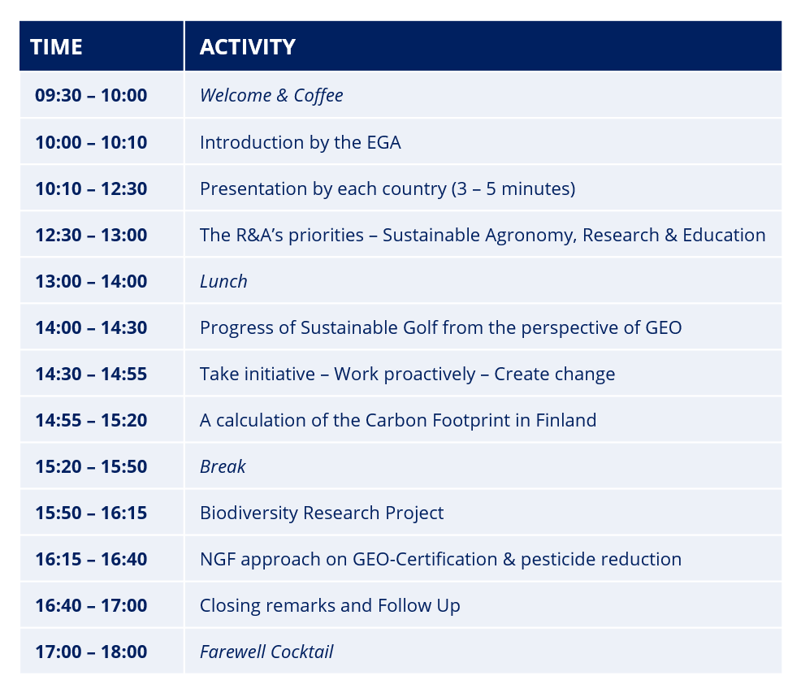The image size is (801, 693).
Task: Select Closing remarks and Follow Up
Action: (x=330, y=605)
